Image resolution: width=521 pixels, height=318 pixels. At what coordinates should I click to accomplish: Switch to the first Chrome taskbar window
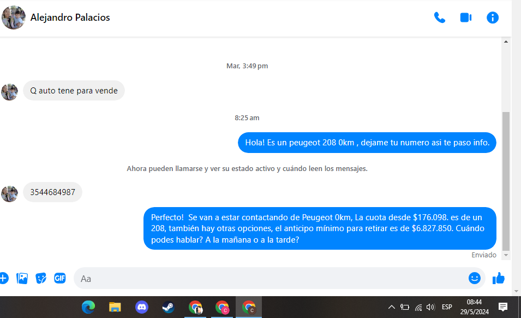click(x=195, y=307)
